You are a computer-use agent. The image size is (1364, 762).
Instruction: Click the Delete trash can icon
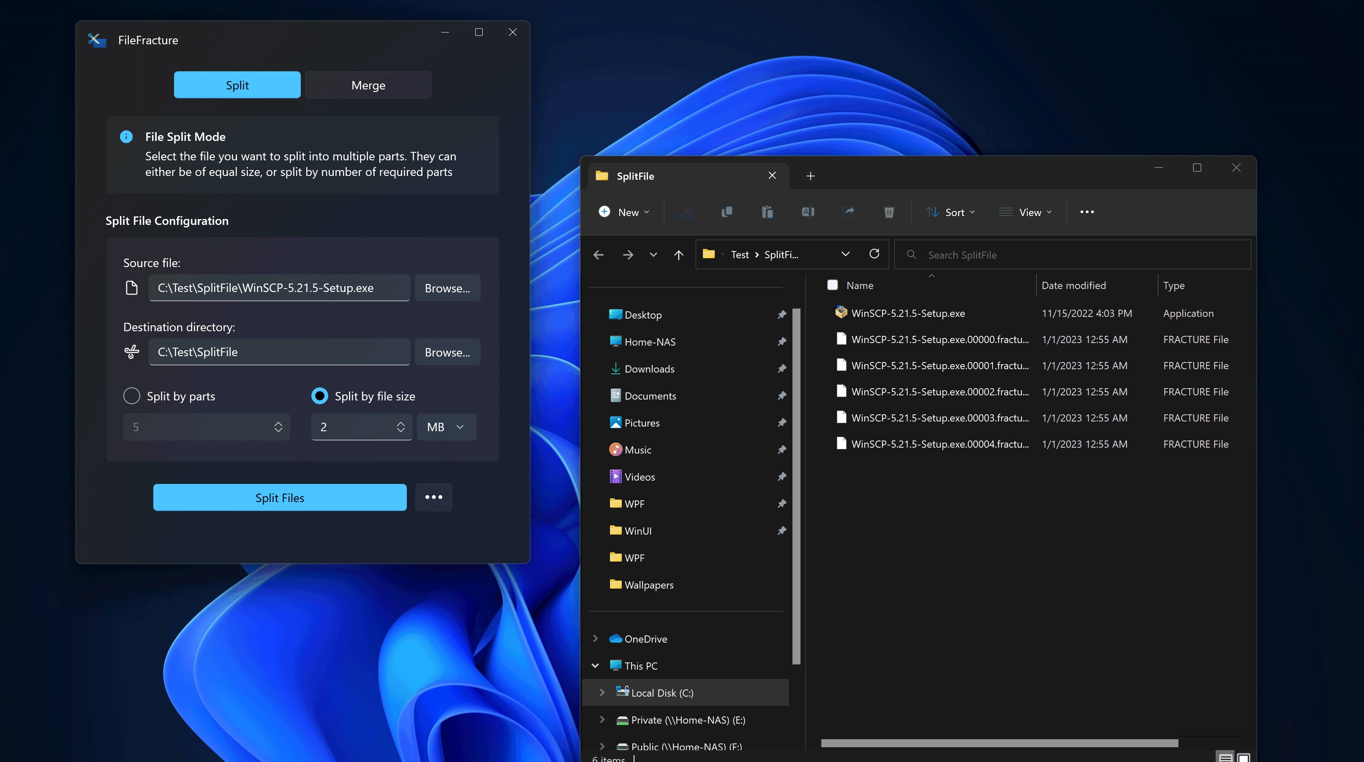(x=889, y=212)
